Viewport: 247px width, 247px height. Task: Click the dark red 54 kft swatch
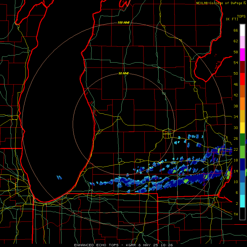click(x=242, y=67)
